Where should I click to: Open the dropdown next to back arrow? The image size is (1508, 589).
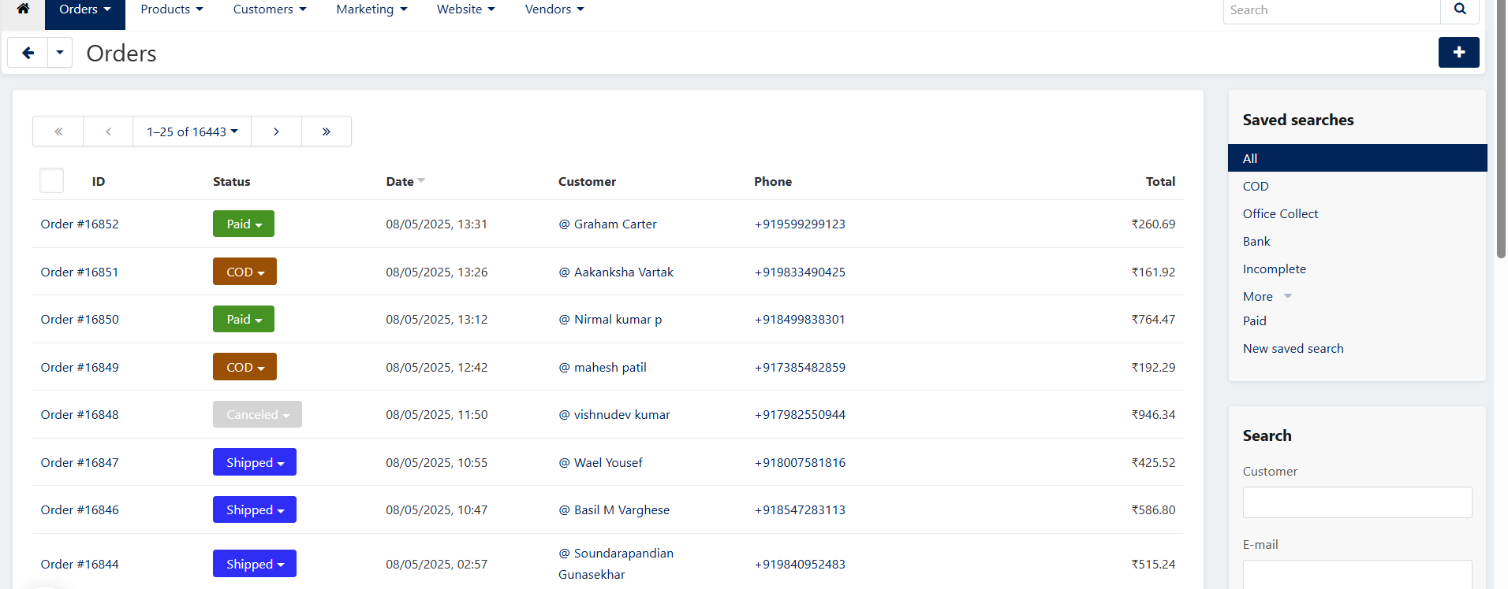click(x=60, y=53)
